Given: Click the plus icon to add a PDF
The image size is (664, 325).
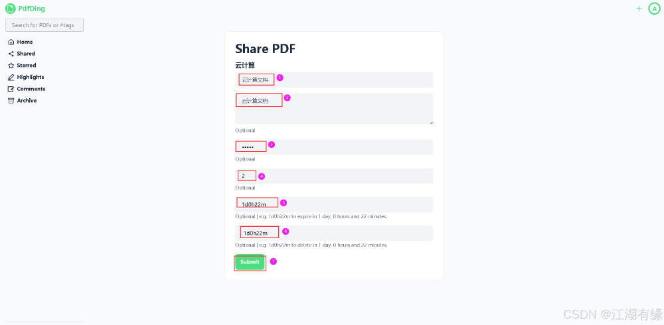Looking at the screenshot, I should click(639, 9).
